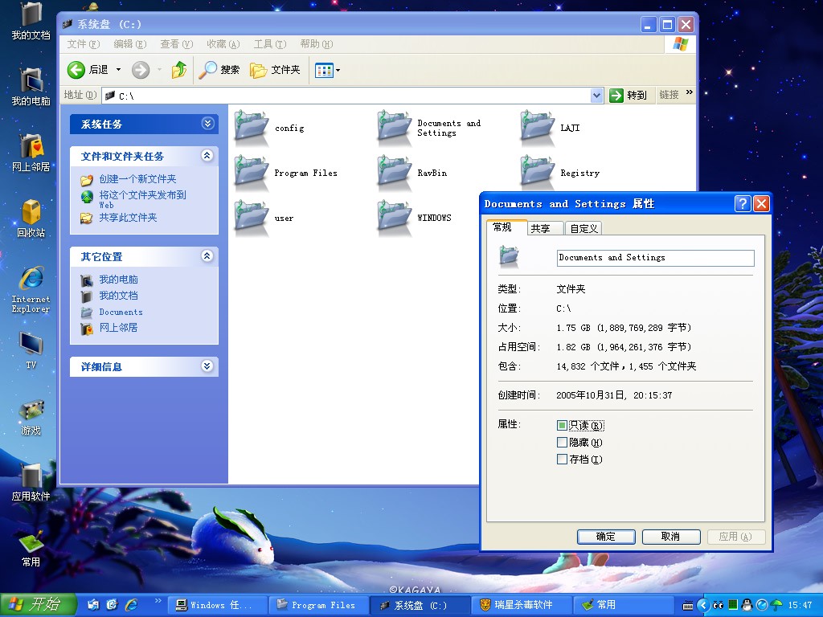This screenshot has width=823, height=617.
Task: Toggle the read-only (只读) checkbox
Action: pos(562,426)
